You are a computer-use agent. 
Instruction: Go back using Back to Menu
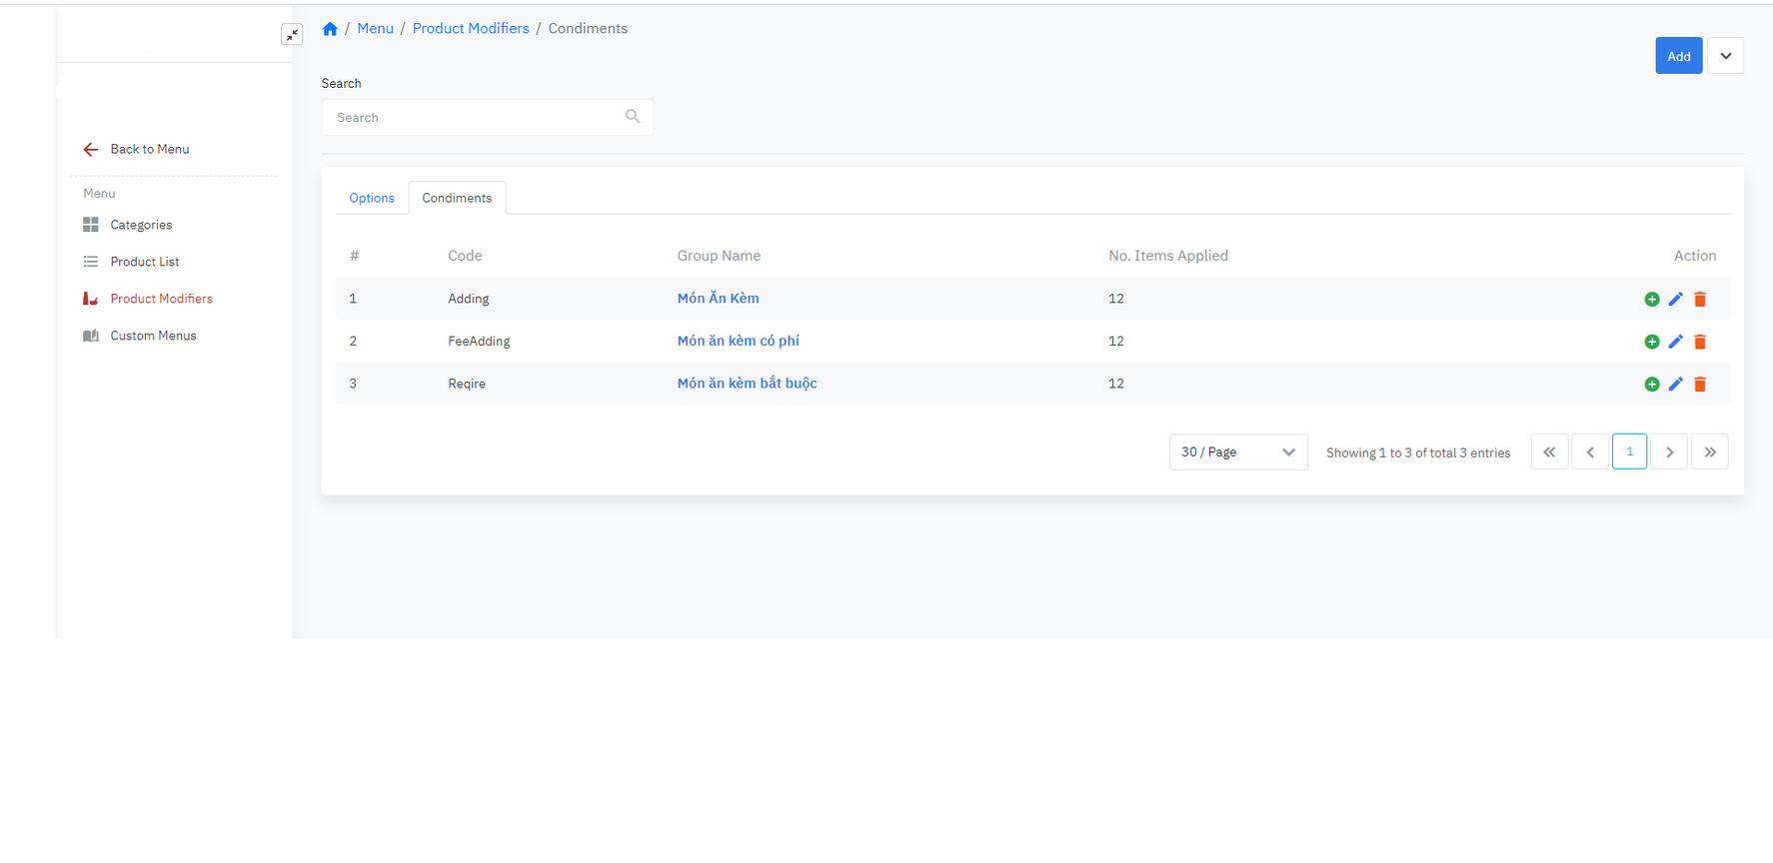pos(149,149)
